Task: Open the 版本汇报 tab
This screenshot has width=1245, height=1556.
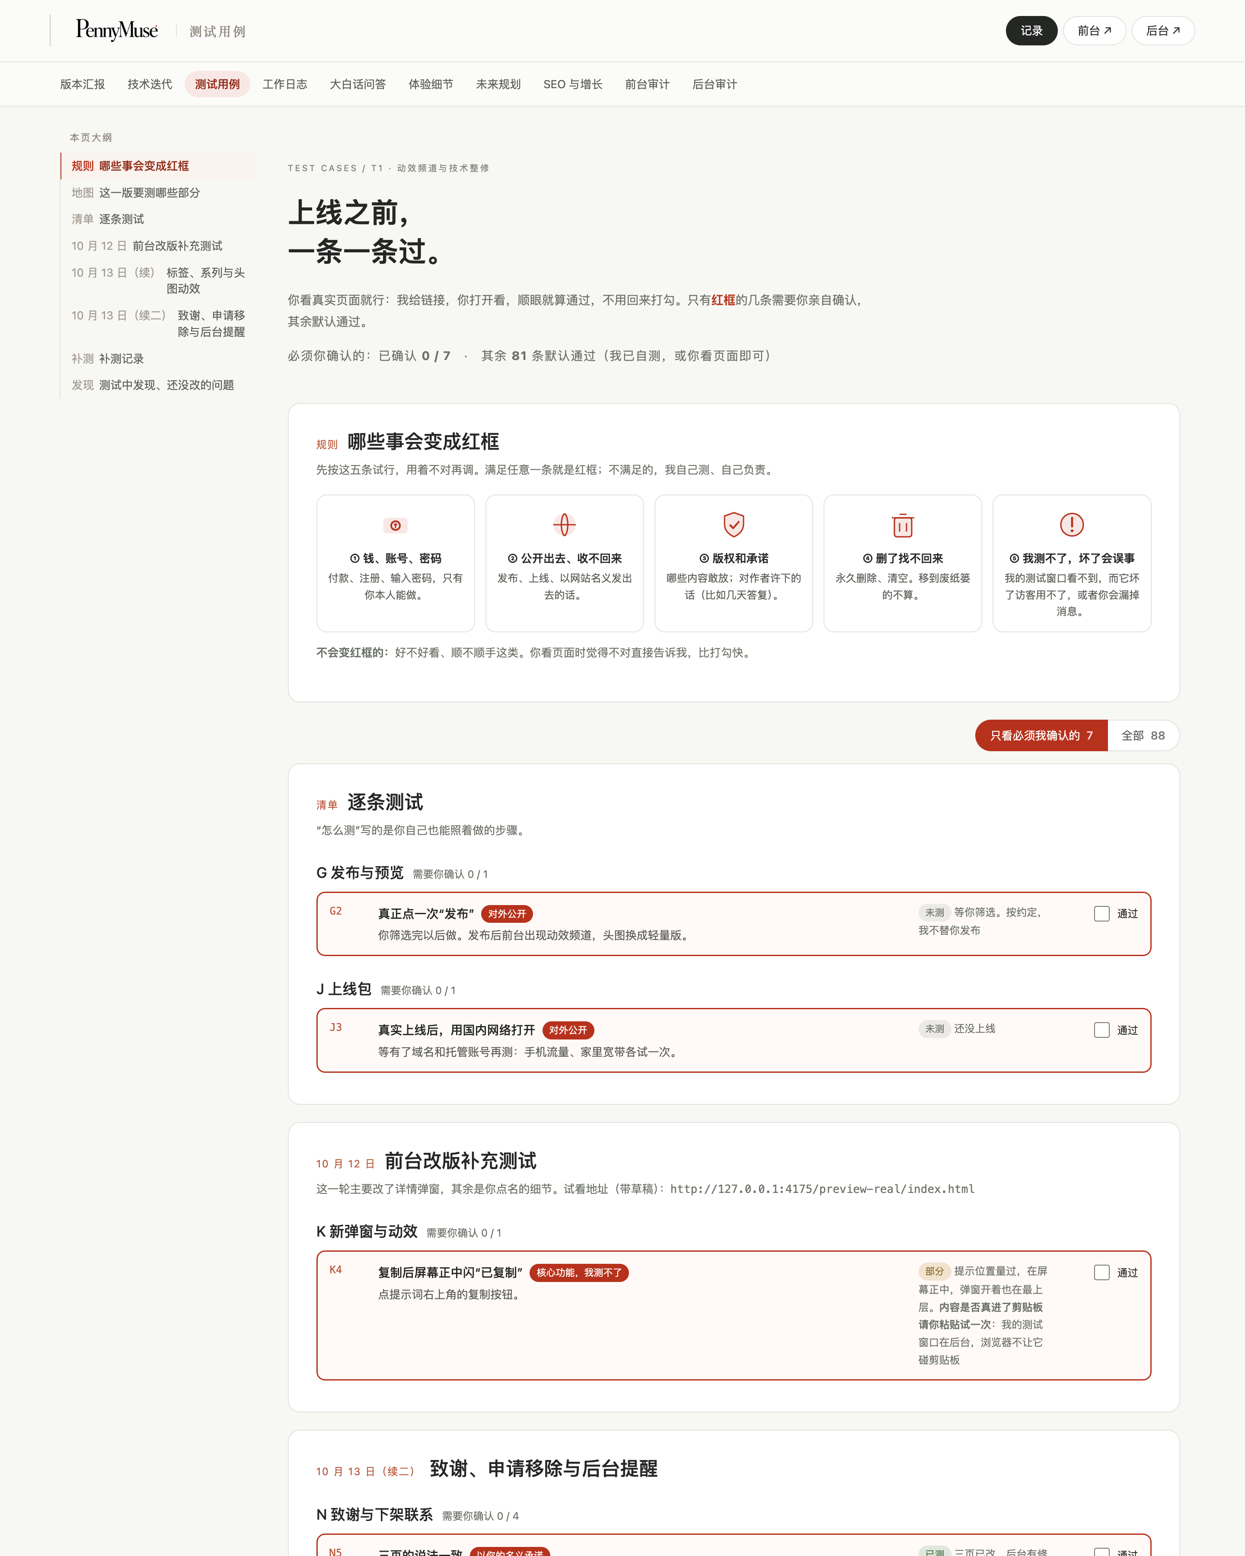Action: tap(82, 84)
